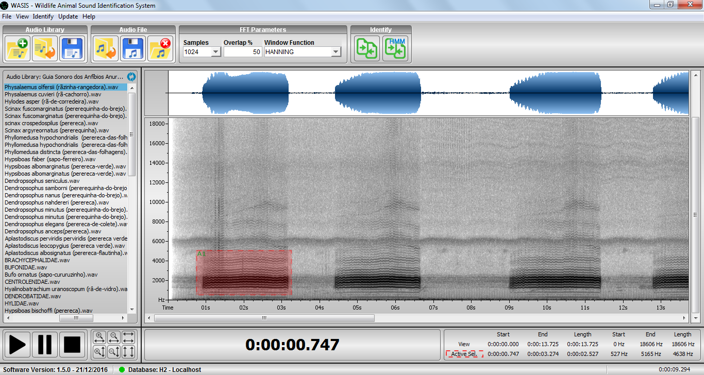Open the Window Function HANNING dropdown

tap(336, 52)
